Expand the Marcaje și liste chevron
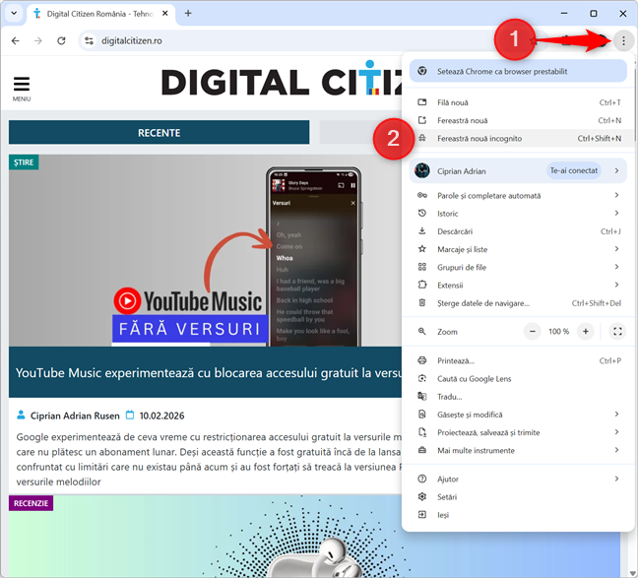Image resolution: width=638 pixels, height=578 pixels. pyautogui.click(x=617, y=249)
